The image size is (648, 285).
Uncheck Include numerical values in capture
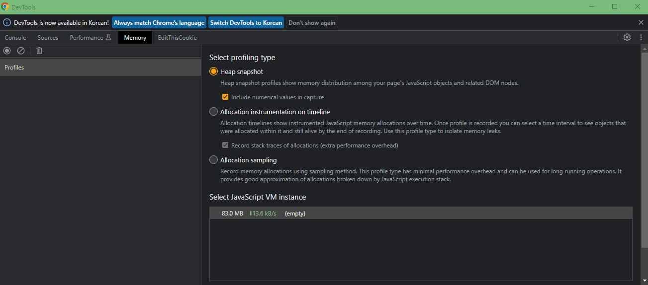[x=225, y=97]
